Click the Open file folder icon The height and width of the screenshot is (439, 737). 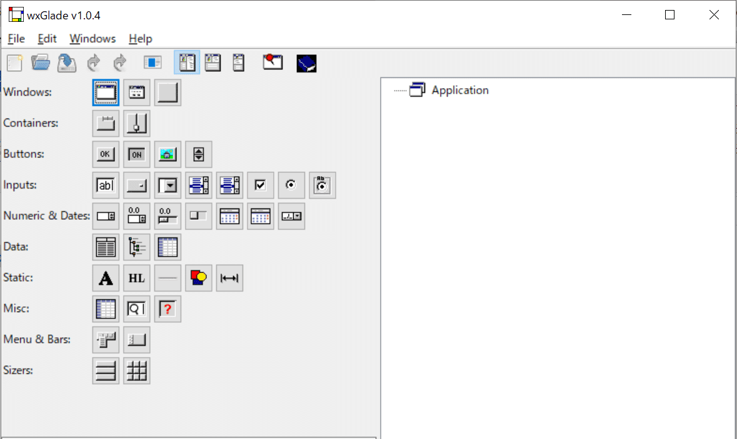(x=41, y=62)
